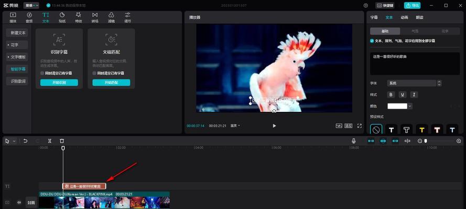The width and height of the screenshot is (466, 209).
Task: Click the microphone record voiceover icon
Action: pos(354,141)
